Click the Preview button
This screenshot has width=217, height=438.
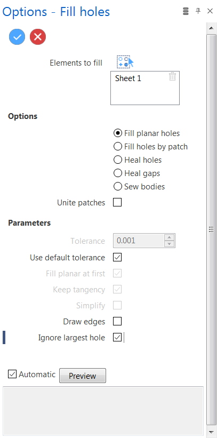click(83, 376)
